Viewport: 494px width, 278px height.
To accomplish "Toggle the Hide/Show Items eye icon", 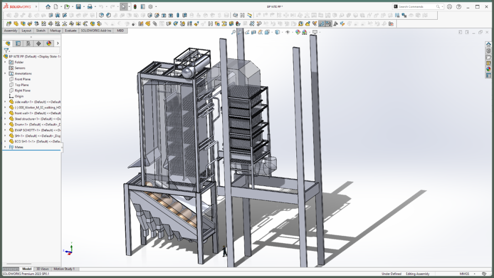I will pos(287,32).
